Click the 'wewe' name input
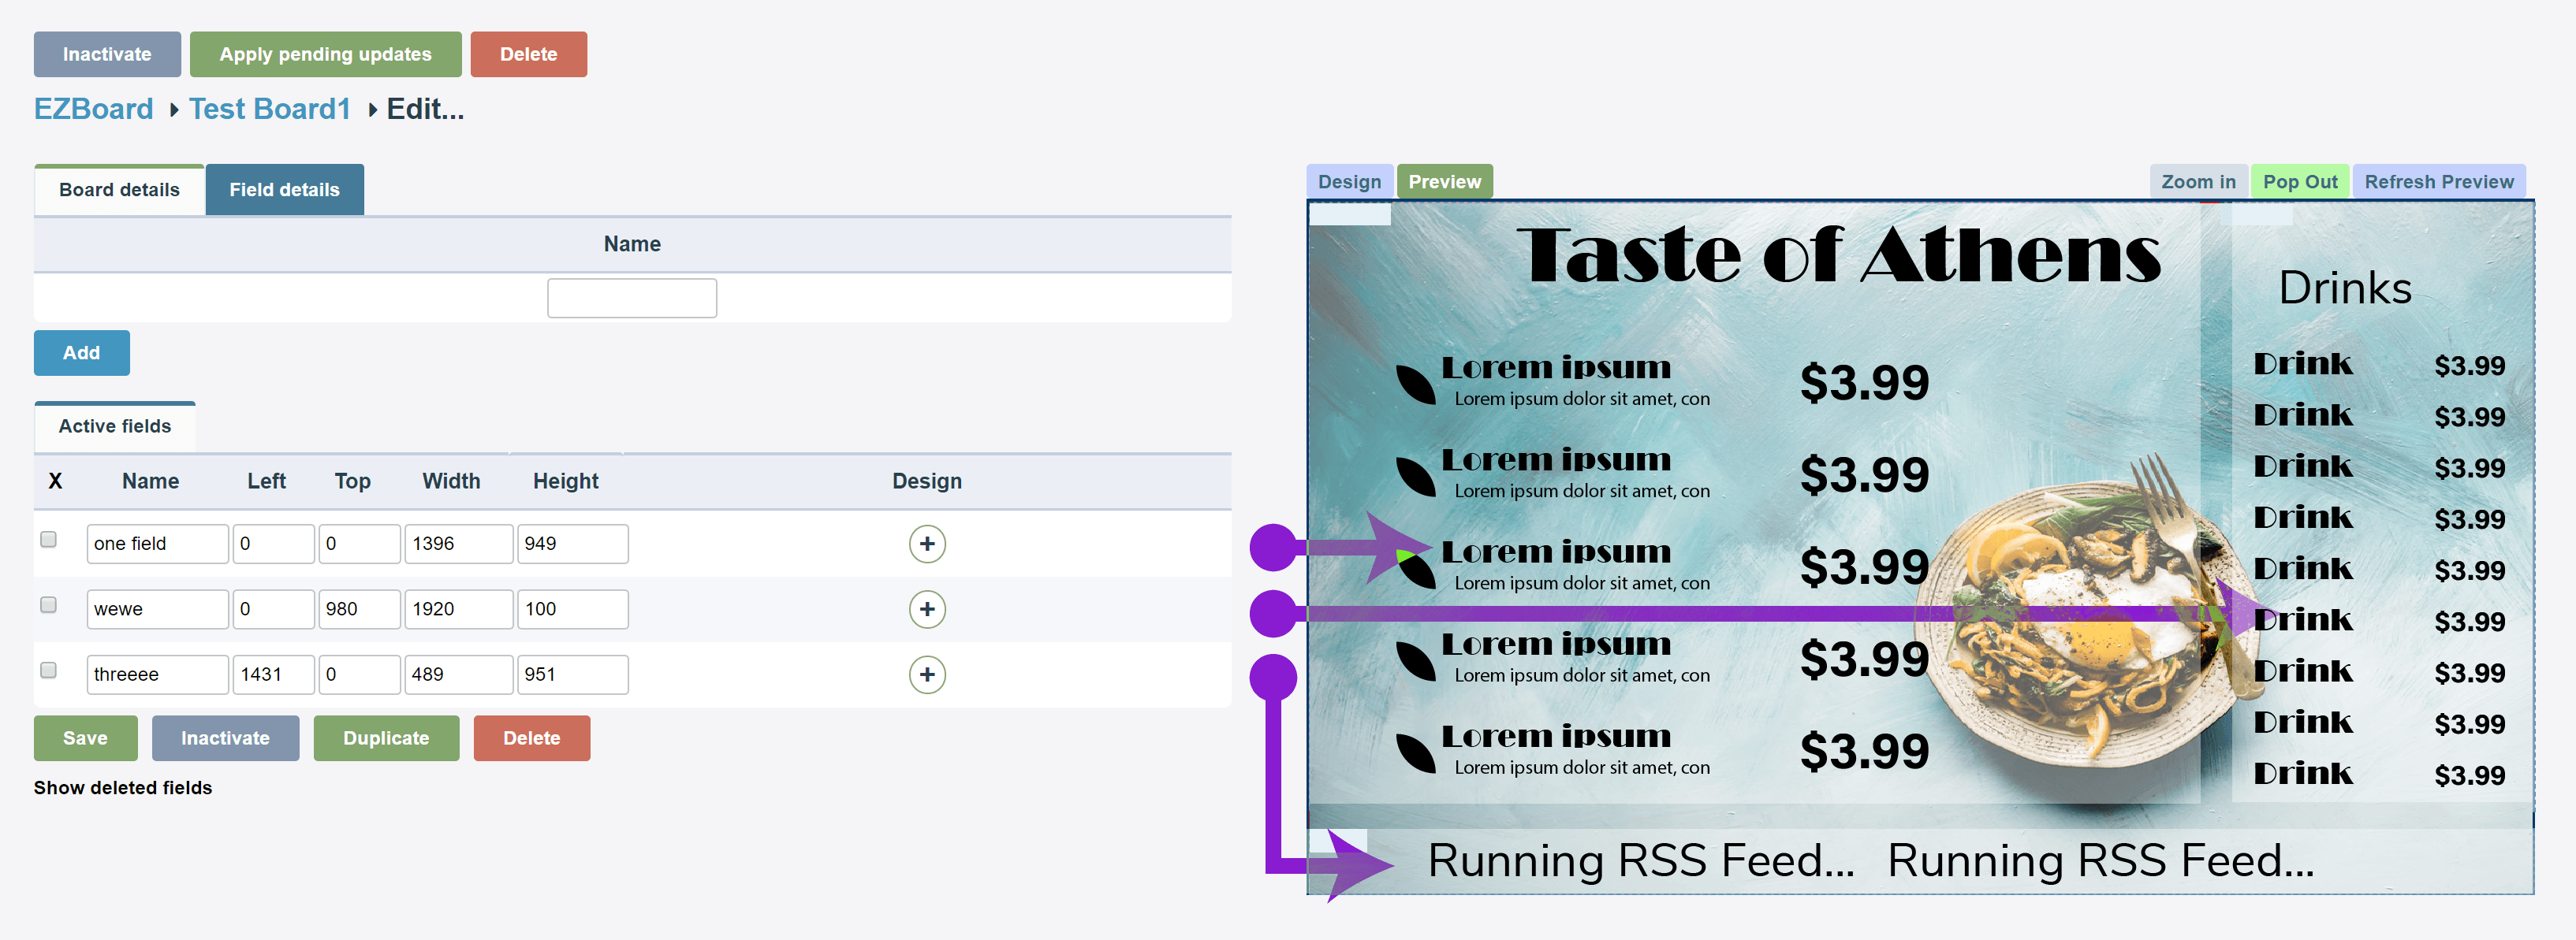This screenshot has height=940, width=2576. (x=157, y=608)
